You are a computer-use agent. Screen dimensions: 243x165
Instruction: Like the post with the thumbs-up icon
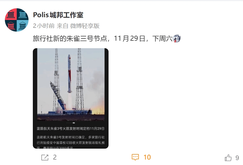tap(228, 158)
